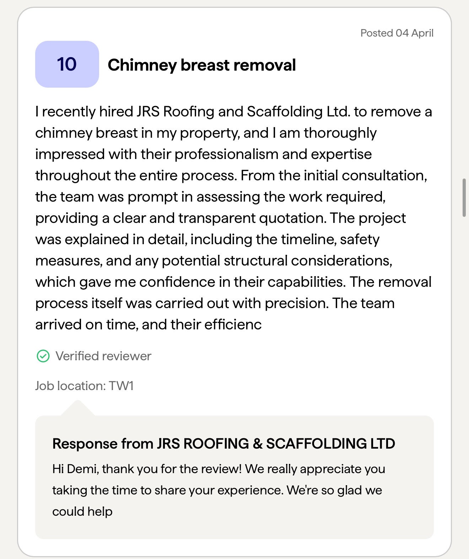This screenshot has width=469, height=559.
Task: Click the Response from JRS ROOFING heading
Action: pos(223,444)
